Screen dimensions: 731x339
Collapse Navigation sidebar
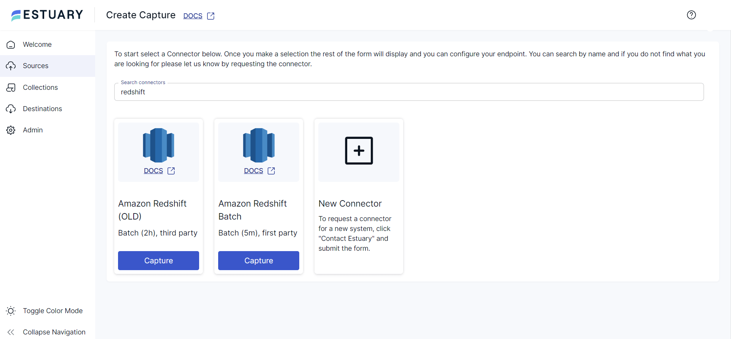pyautogui.click(x=48, y=332)
